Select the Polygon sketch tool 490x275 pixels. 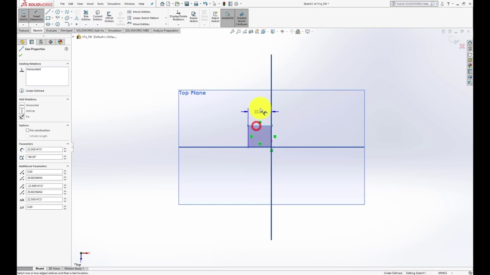[57, 24]
